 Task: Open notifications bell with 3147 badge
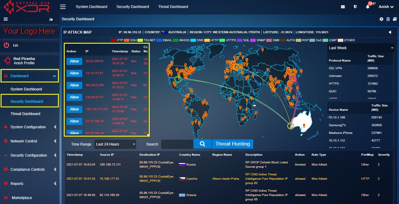(368, 7)
